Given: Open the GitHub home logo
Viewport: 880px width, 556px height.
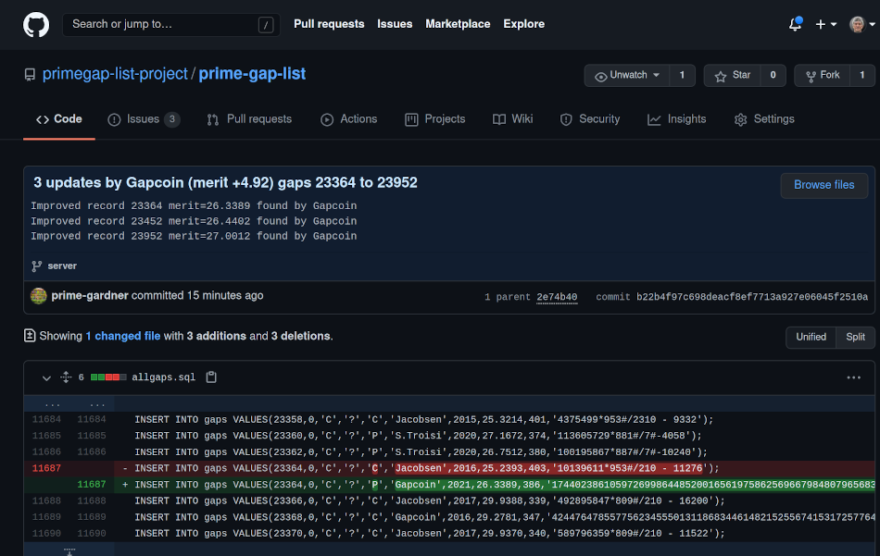Looking at the screenshot, I should (x=36, y=25).
